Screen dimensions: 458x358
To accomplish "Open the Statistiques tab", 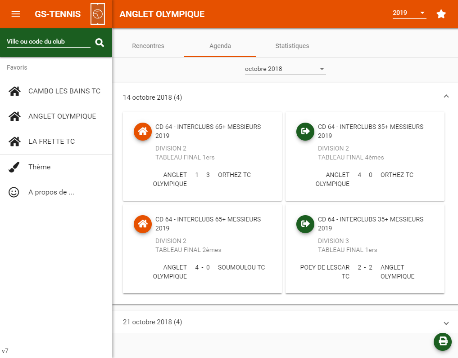I will pos(292,46).
